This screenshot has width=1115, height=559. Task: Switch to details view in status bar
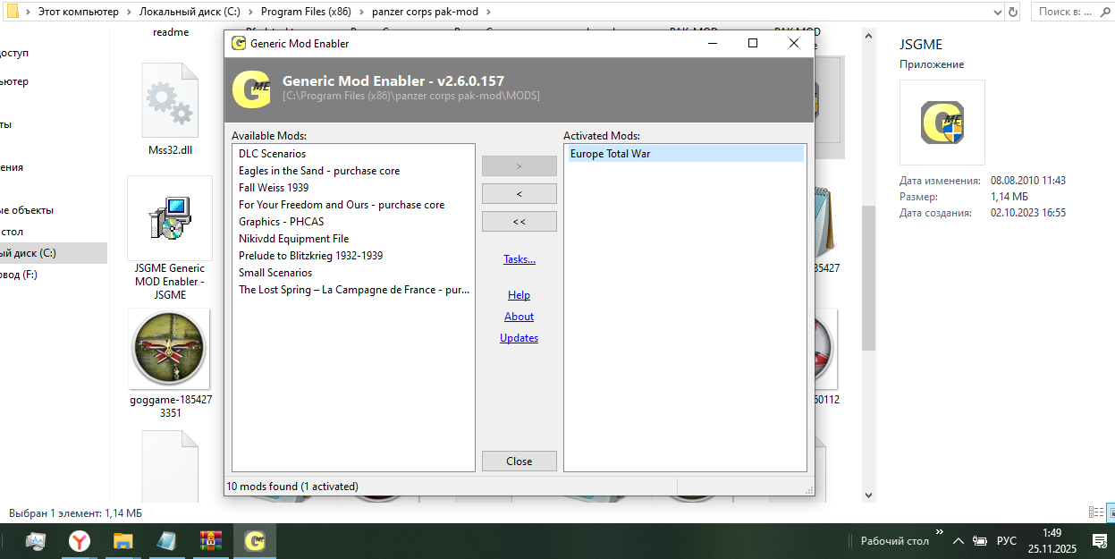click(1095, 512)
